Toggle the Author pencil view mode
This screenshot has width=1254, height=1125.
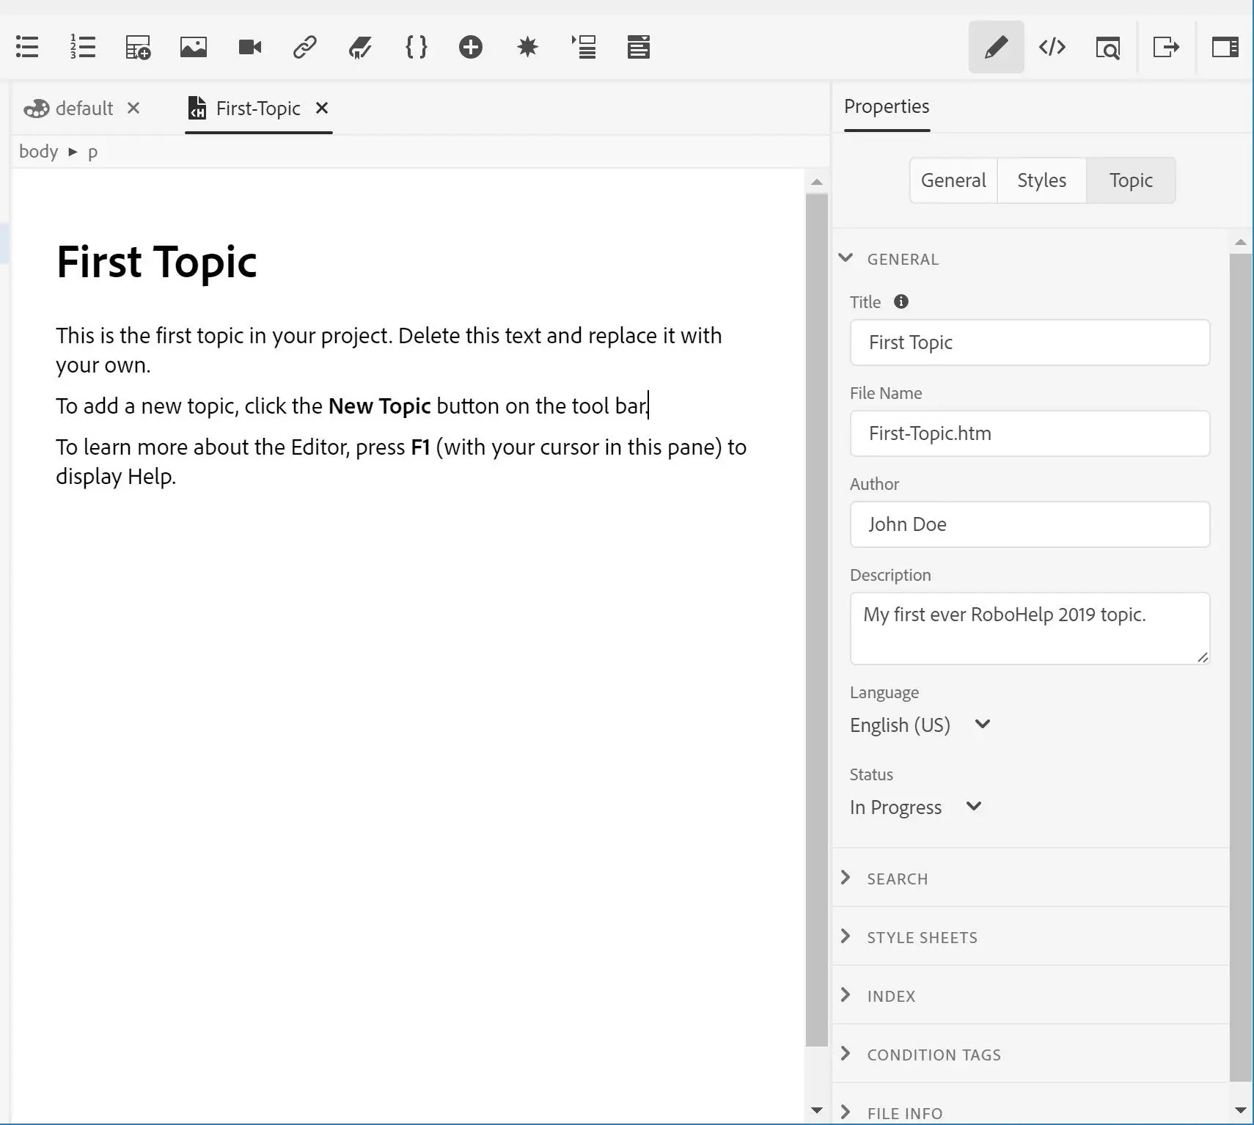[x=996, y=47]
